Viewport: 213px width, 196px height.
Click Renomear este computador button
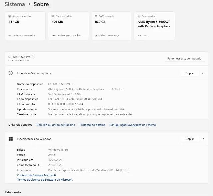point(185,59)
